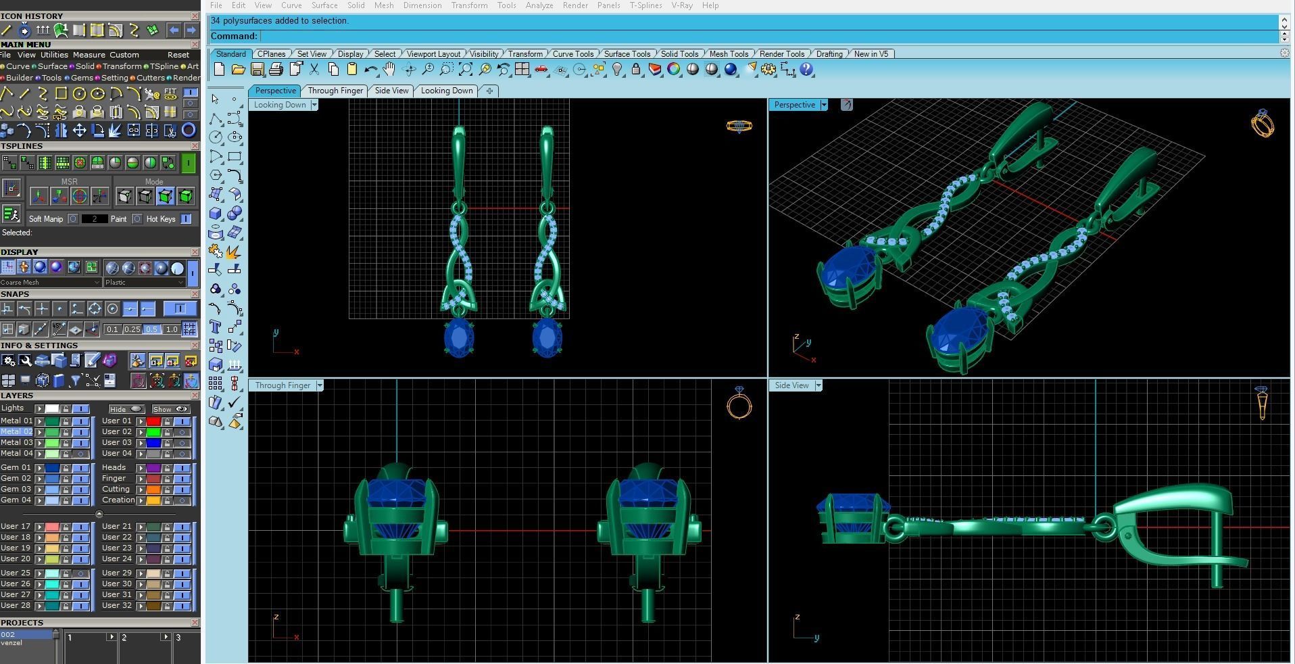Click the blue Help question mark icon
This screenshot has height=664, width=1295.
pos(806,69)
